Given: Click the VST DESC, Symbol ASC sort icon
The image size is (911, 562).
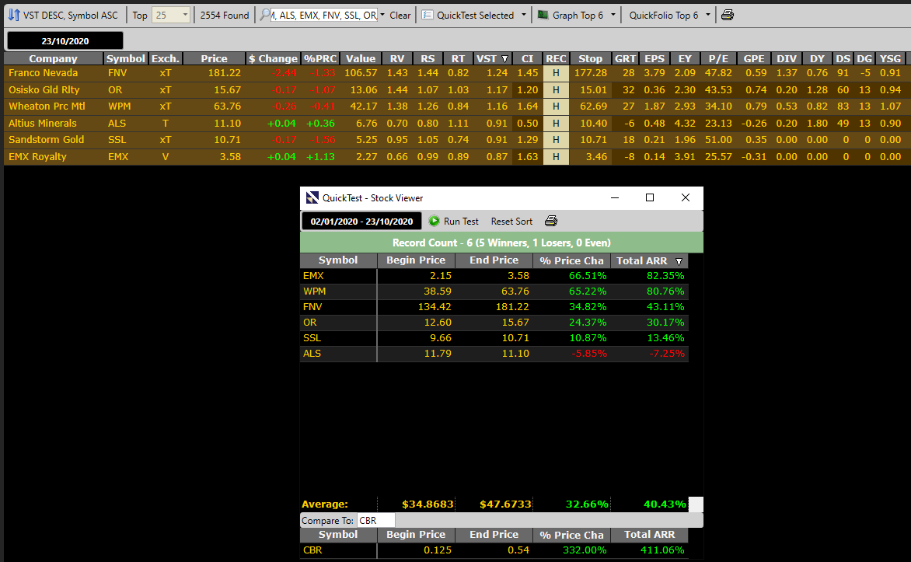Looking at the screenshot, I should (14, 15).
